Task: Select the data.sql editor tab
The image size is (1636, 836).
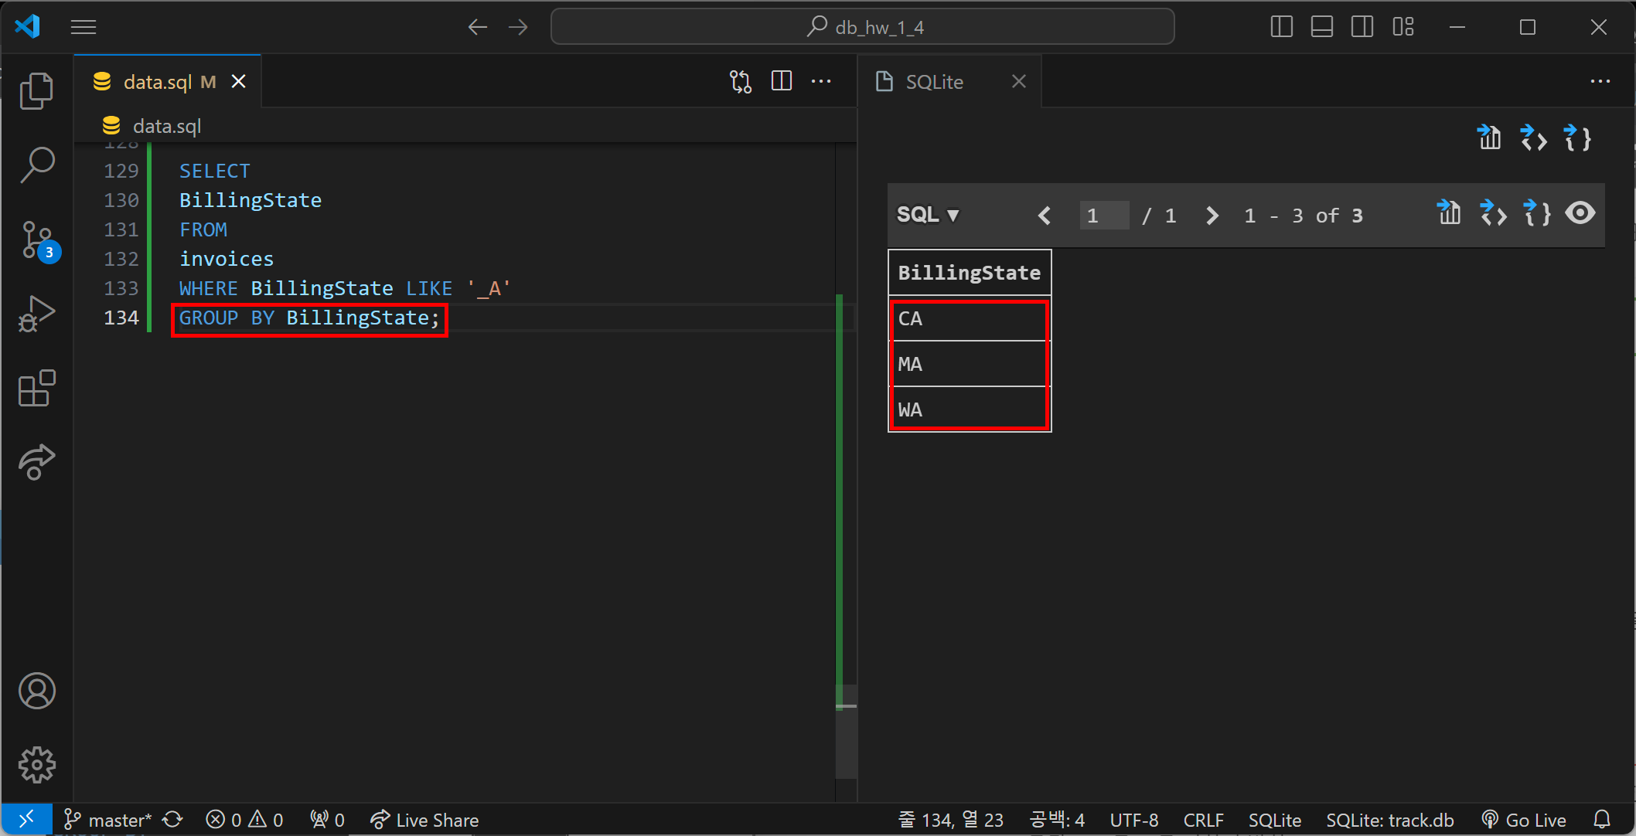Action: point(158,82)
